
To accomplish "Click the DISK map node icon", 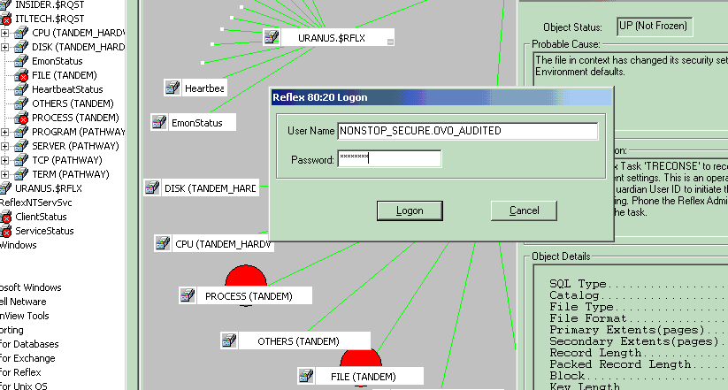I will (x=152, y=187).
